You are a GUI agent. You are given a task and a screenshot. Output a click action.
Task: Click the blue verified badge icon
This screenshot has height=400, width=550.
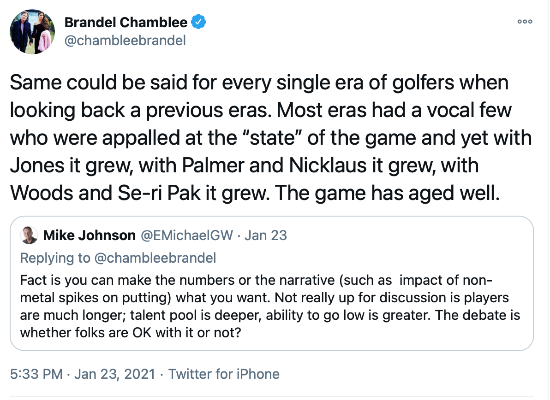[x=198, y=22]
